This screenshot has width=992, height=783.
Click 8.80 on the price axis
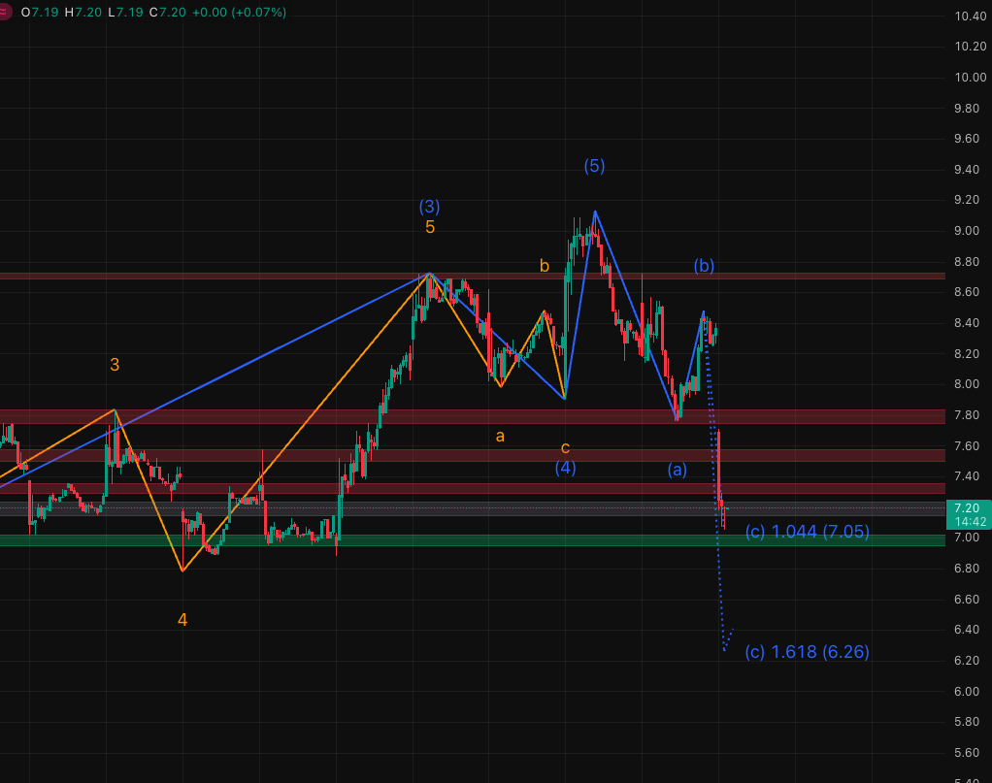[967, 262]
